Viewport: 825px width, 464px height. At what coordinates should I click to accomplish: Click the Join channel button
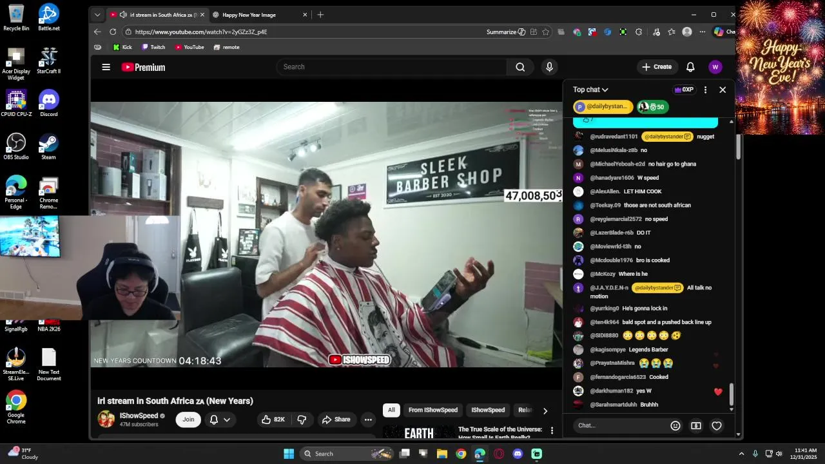point(188,420)
